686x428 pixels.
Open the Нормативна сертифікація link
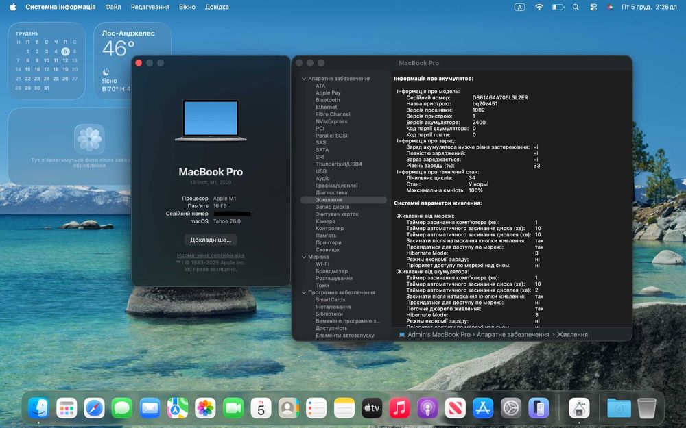(x=211, y=255)
